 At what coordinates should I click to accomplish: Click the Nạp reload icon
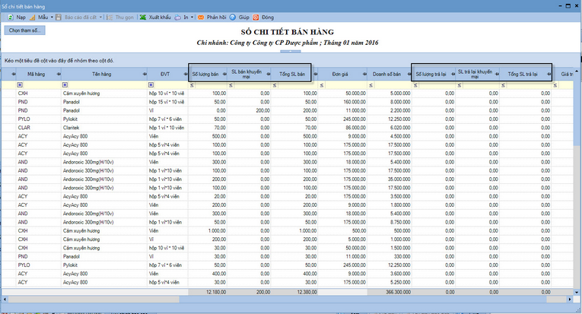click(x=11, y=17)
